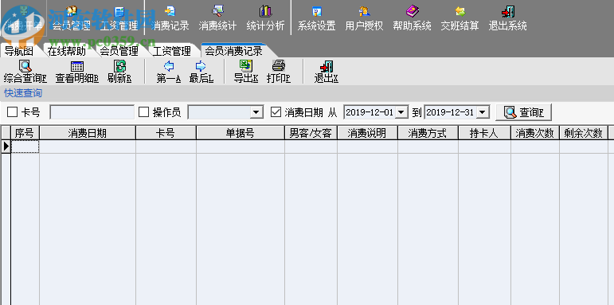Open 统计分析 chart icon
Viewport: 614px width, 305px height.
tap(265, 19)
